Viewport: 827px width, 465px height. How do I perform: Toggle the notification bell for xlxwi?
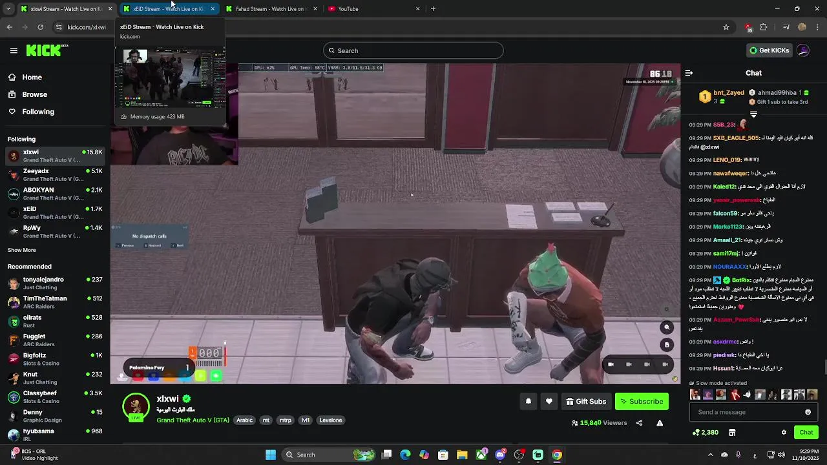528,401
